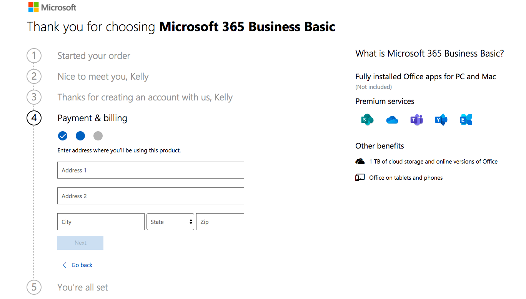Click the Exchange icon
This screenshot has width=526, height=299.
tap(466, 120)
